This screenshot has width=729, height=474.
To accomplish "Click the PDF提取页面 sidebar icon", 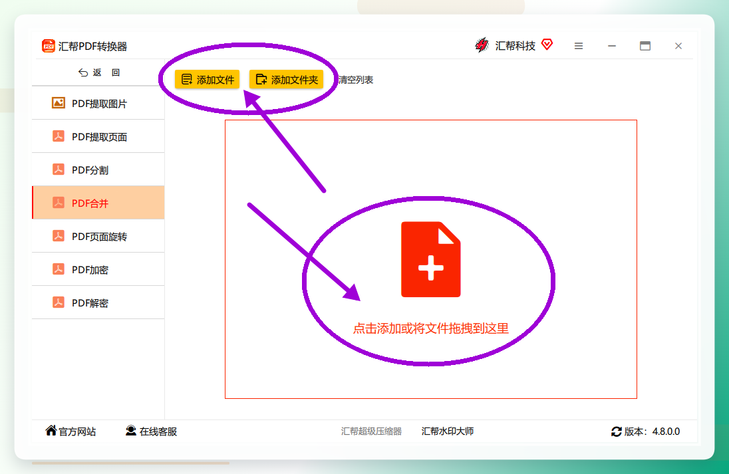I will tap(58, 136).
